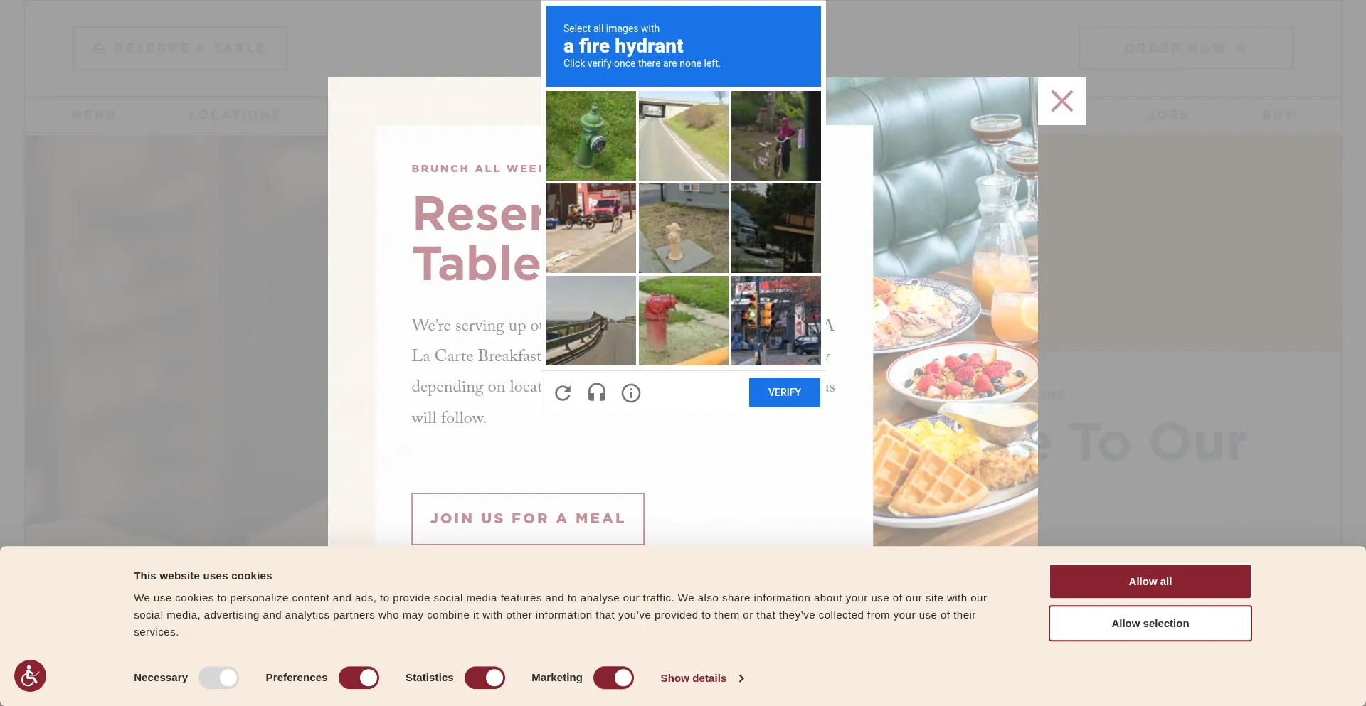The image size is (1366, 706).
Task: Select the red fire hydrant image
Action: (x=684, y=321)
